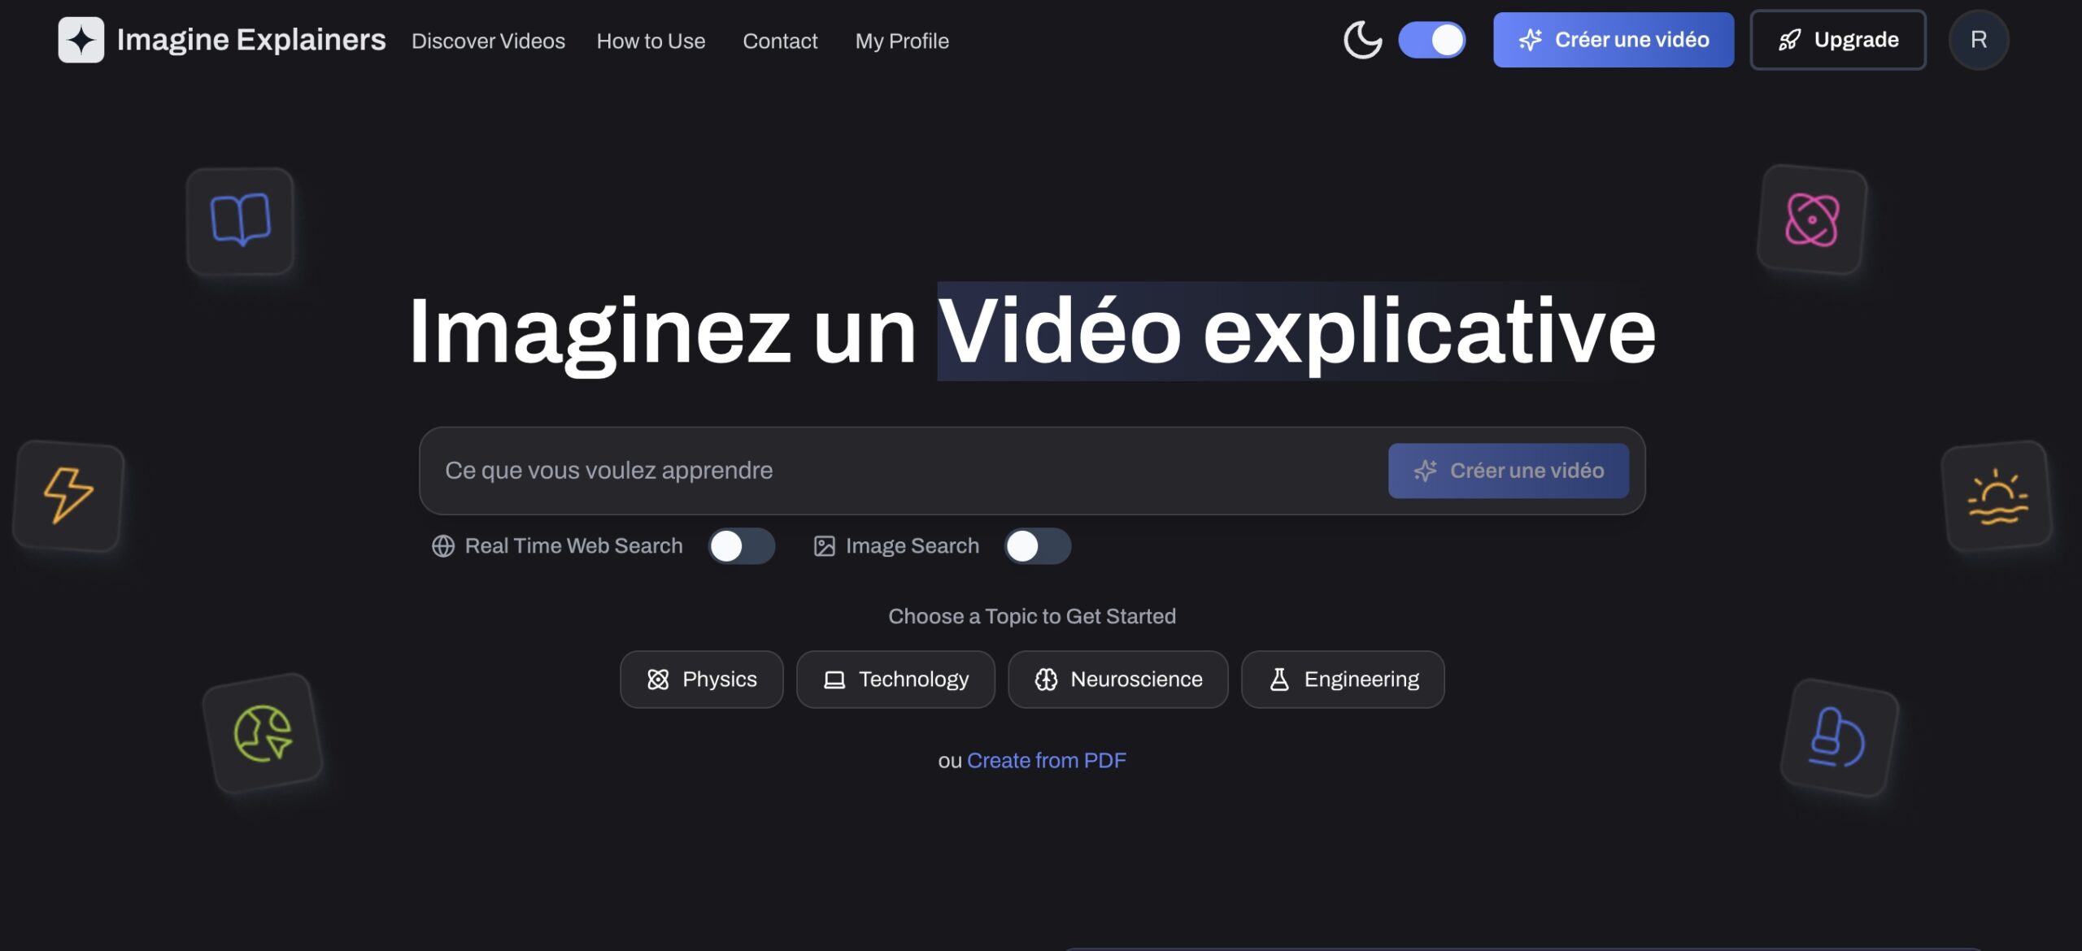Click the Imagine Explainers star logo

81,40
